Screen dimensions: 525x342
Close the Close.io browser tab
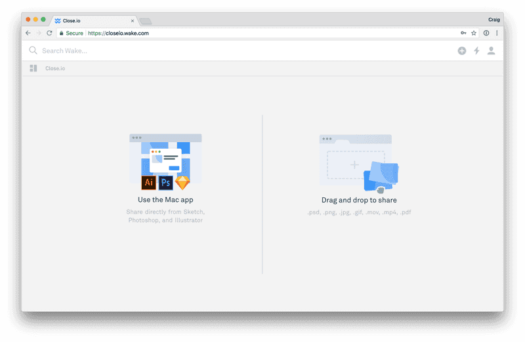[x=133, y=21]
